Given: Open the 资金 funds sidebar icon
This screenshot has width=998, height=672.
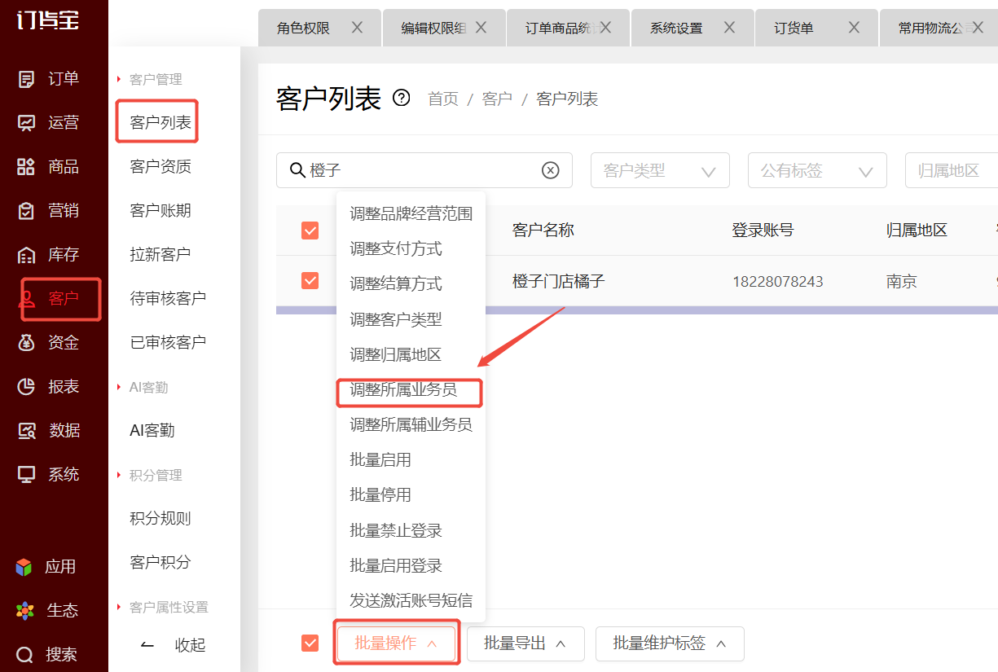Looking at the screenshot, I should (x=27, y=343).
